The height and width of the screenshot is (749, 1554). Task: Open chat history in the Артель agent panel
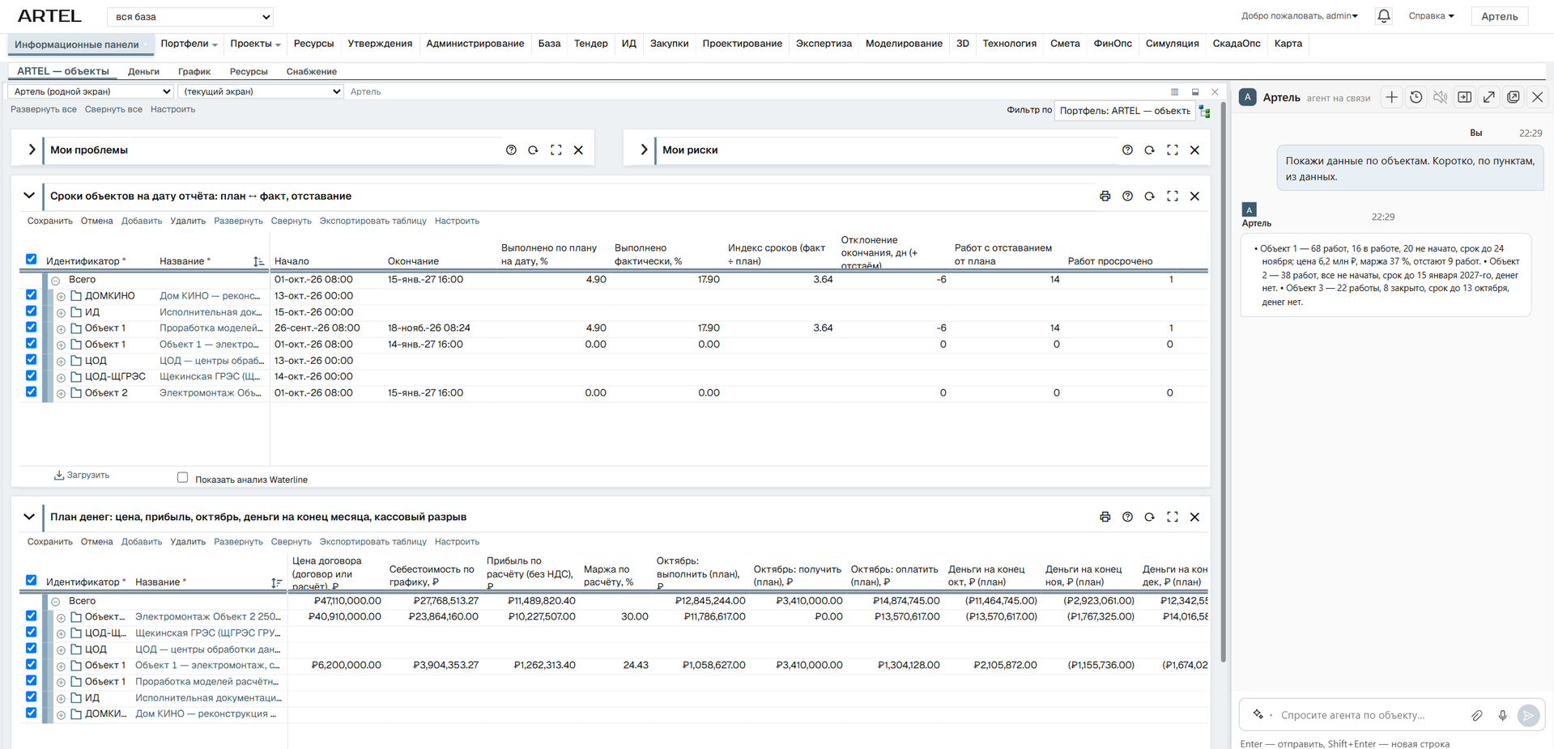(x=1416, y=97)
